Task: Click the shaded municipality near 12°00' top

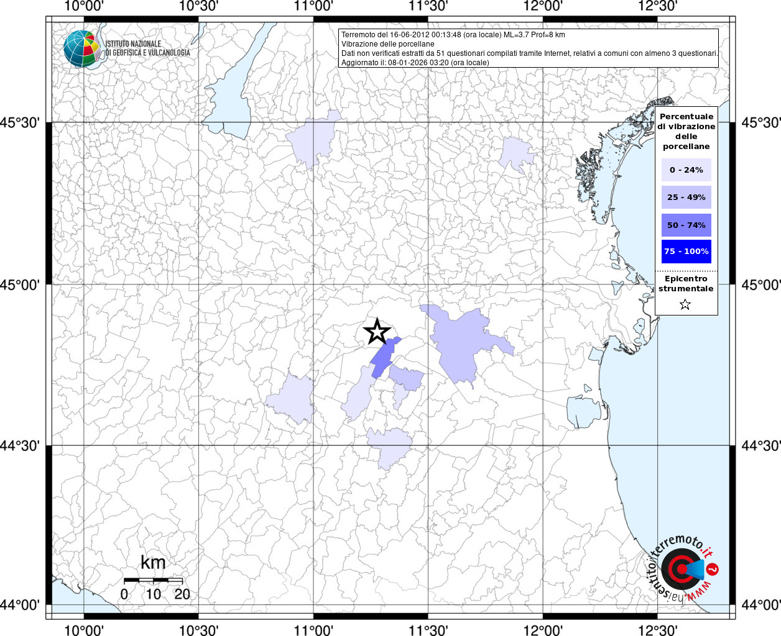Action: tap(516, 155)
